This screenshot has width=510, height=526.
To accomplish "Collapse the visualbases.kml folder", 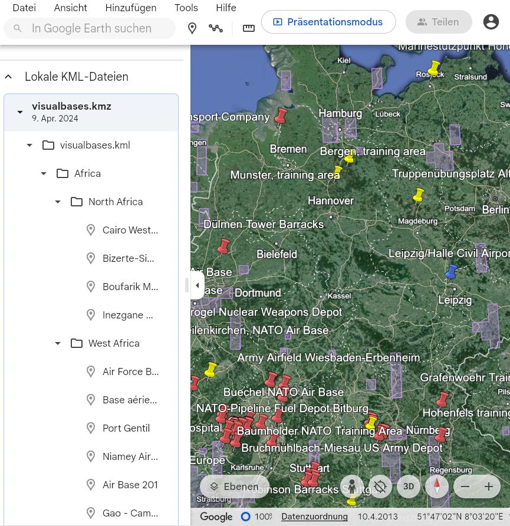I will point(29,145).
